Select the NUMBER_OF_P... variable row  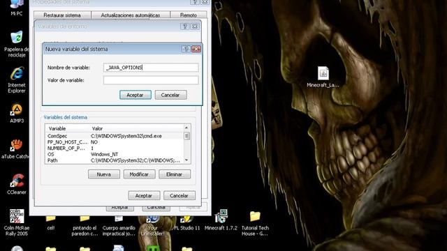[115, 149]
